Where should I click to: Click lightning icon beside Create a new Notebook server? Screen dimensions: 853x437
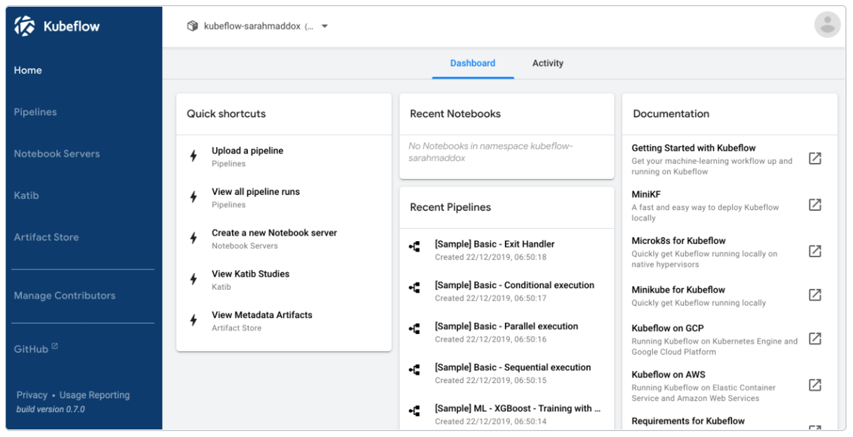point(194,238)
